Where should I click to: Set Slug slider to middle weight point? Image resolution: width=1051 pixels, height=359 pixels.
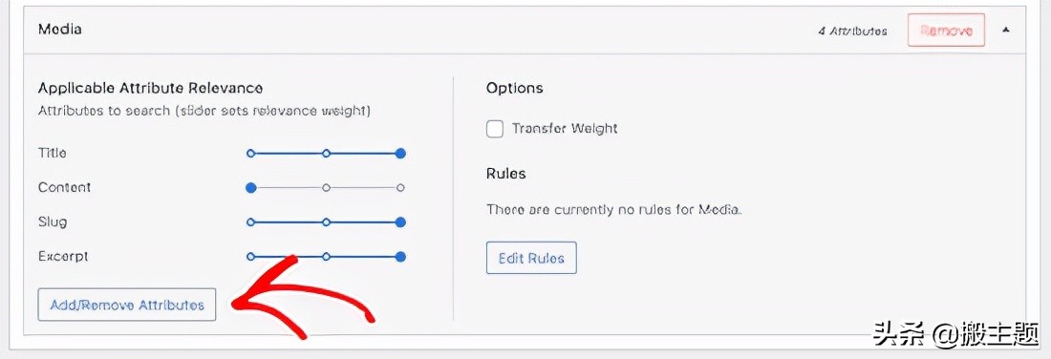(326, 222)
